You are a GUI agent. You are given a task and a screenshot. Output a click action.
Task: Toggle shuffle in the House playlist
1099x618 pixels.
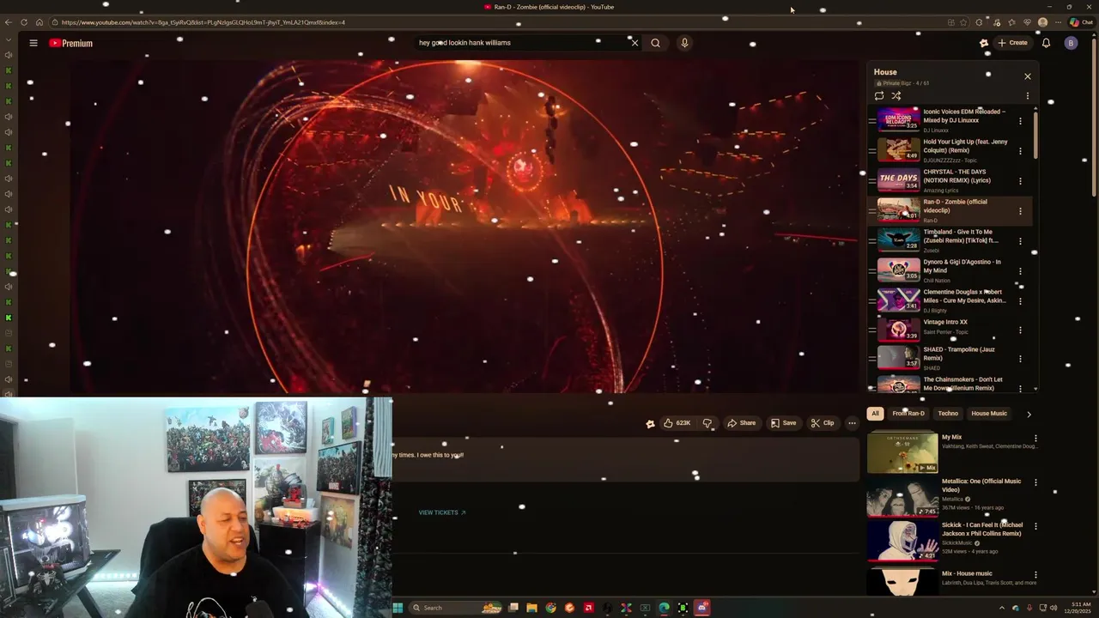point(896,96)
